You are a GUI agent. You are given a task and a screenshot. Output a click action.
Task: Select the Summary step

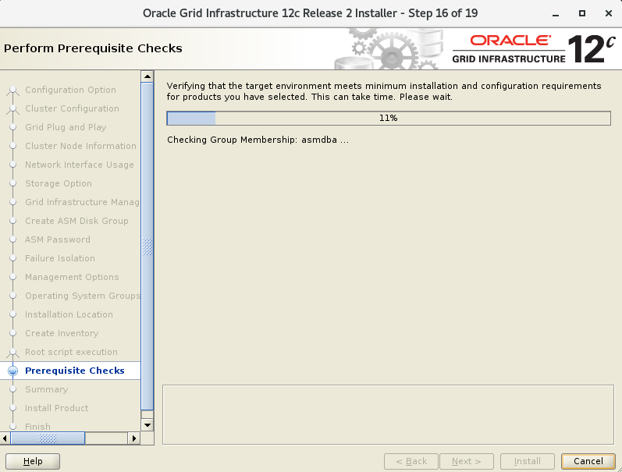[46, 389]
